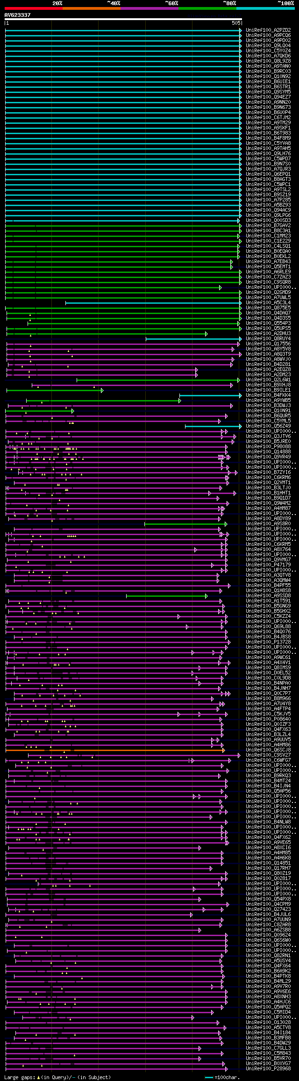
Task: Click short cyan alignment bar for UniRef100_Q56Z49
Action: pos(214,426)
